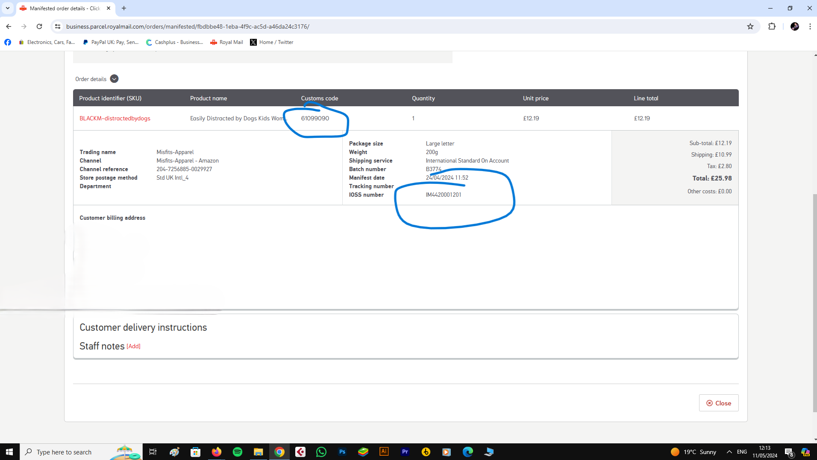The height and width of the screenshot is (460, 817).
Task: Open BlueStacks from the taskbar
Action: [363, 452]
